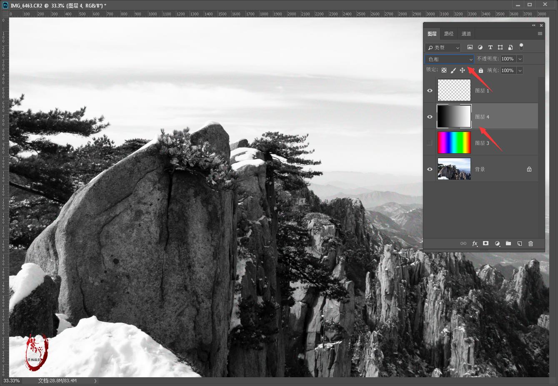Click the Lock transparent pixels icon

(444, 70)
